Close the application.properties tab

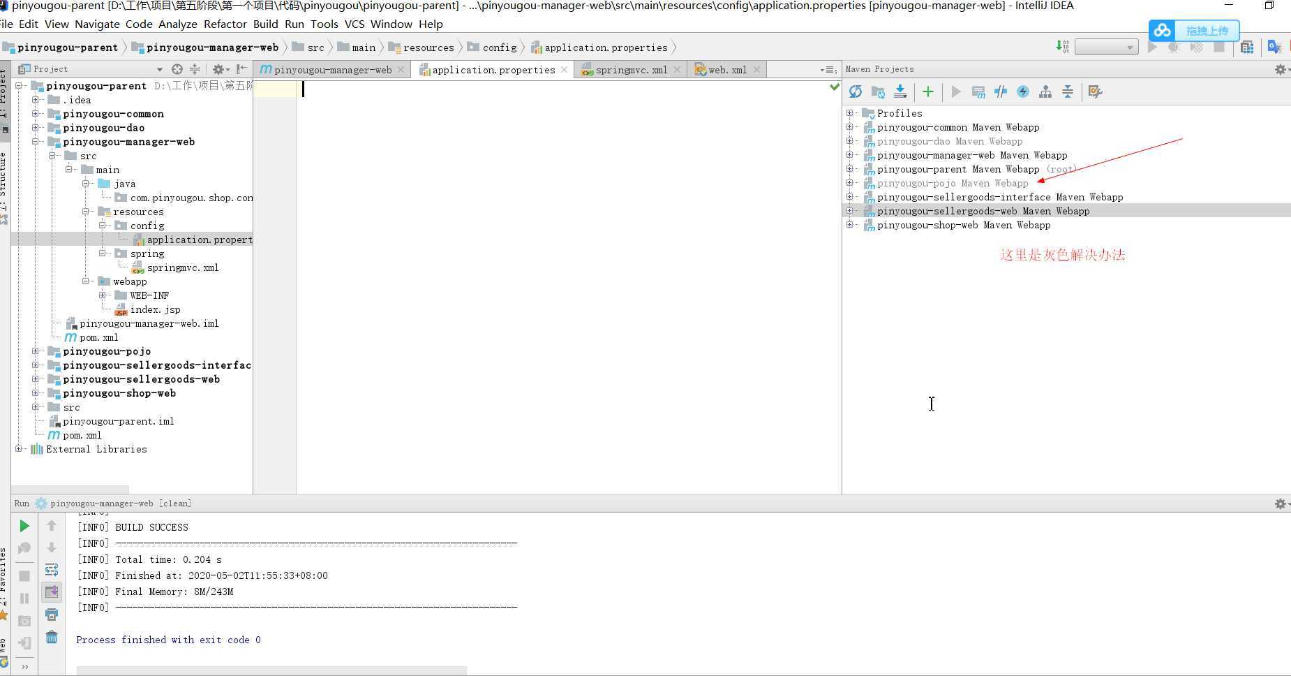click(564, 70)
